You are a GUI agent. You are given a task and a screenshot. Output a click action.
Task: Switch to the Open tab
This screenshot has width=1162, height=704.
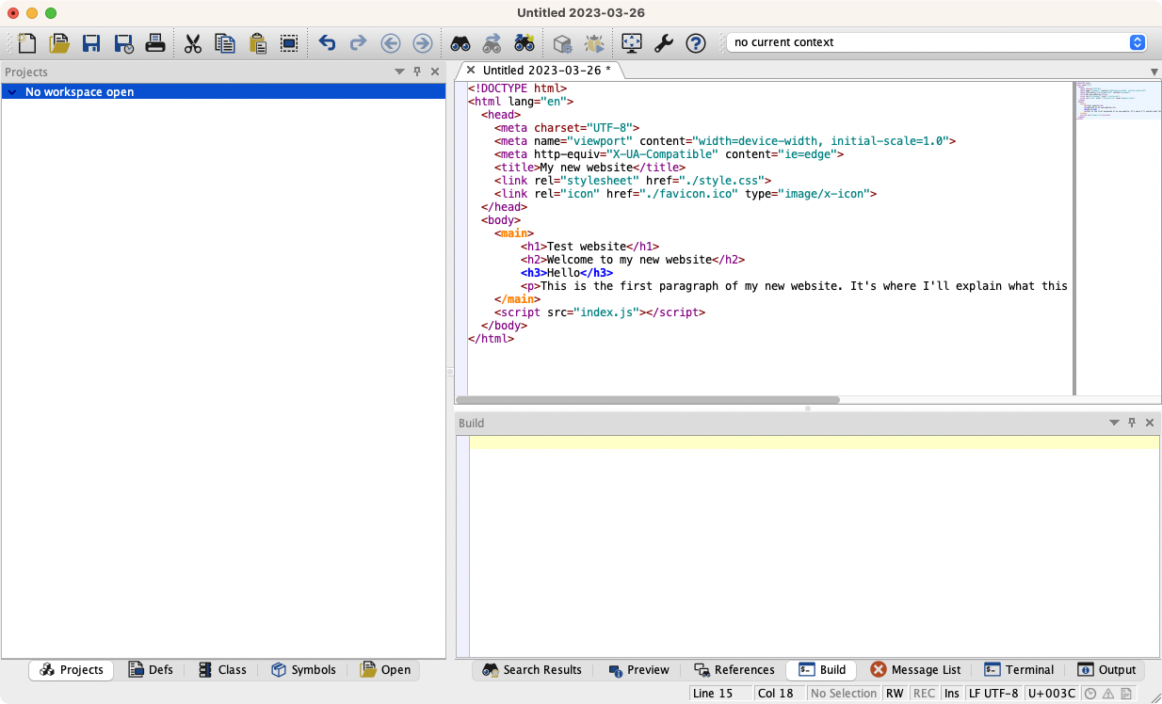(x=386, y=670)
